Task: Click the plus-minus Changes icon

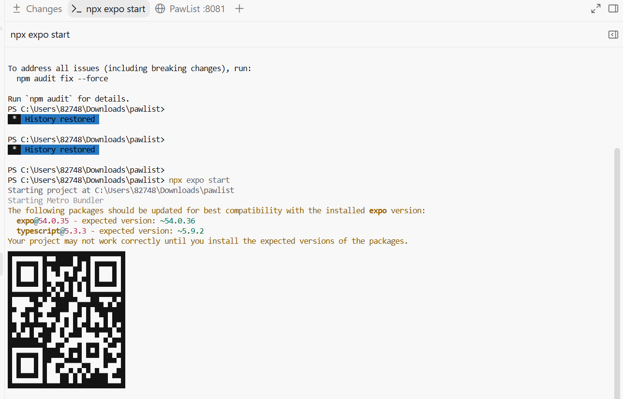Action: (x=17, y=9)
